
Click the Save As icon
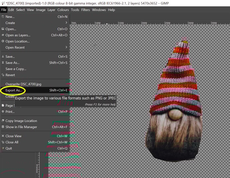point(3,63)
